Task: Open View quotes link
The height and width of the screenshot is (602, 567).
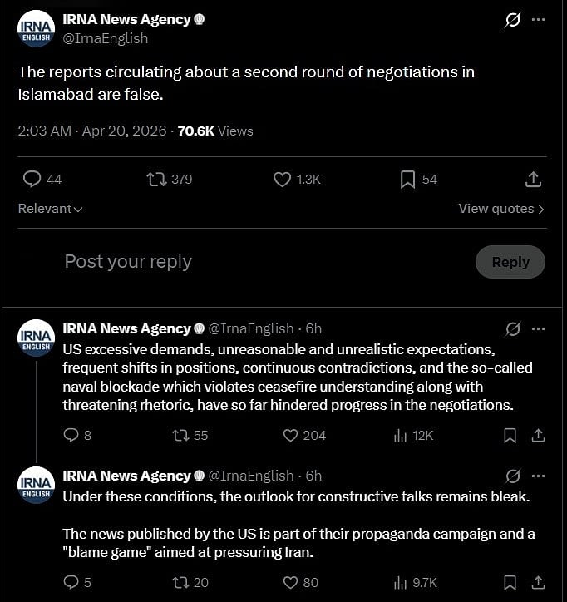Action: point(501,209)
